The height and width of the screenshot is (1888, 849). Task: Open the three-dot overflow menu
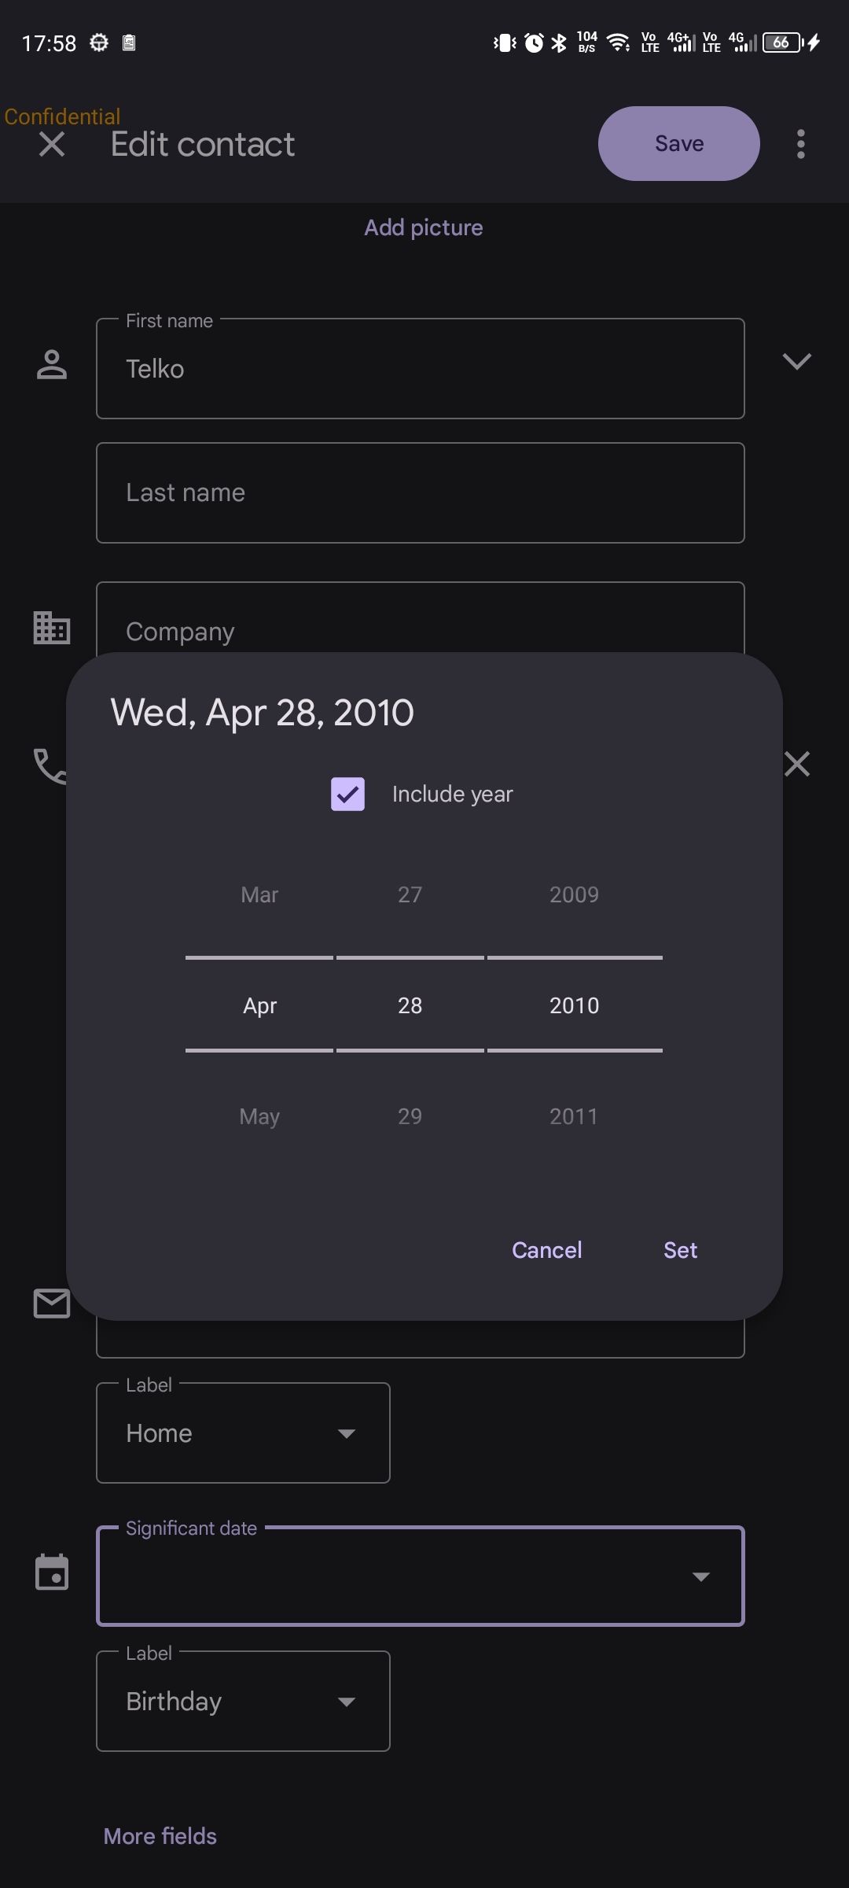pyautogui.click(x=800, y=143)
